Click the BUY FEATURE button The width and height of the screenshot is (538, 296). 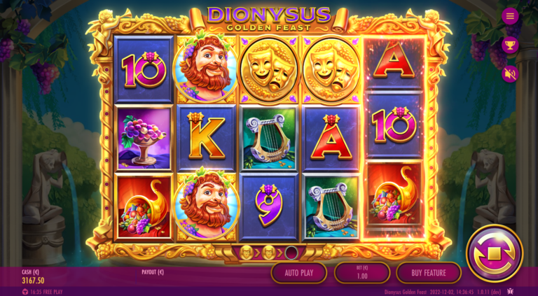429,273
